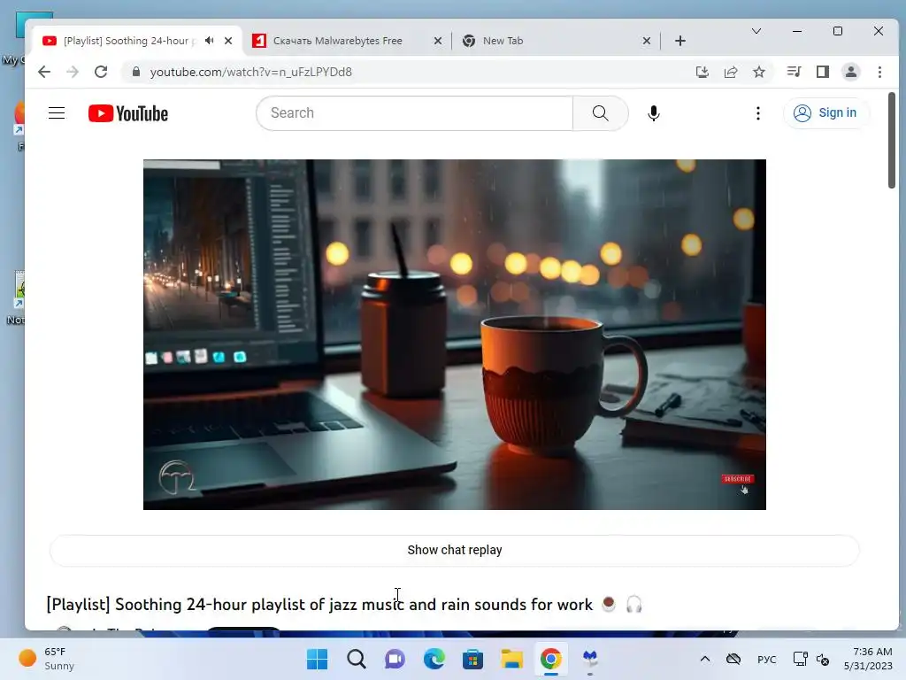Open the weather widget 65°F Sunny
The image size is (906, 680).
48,659
